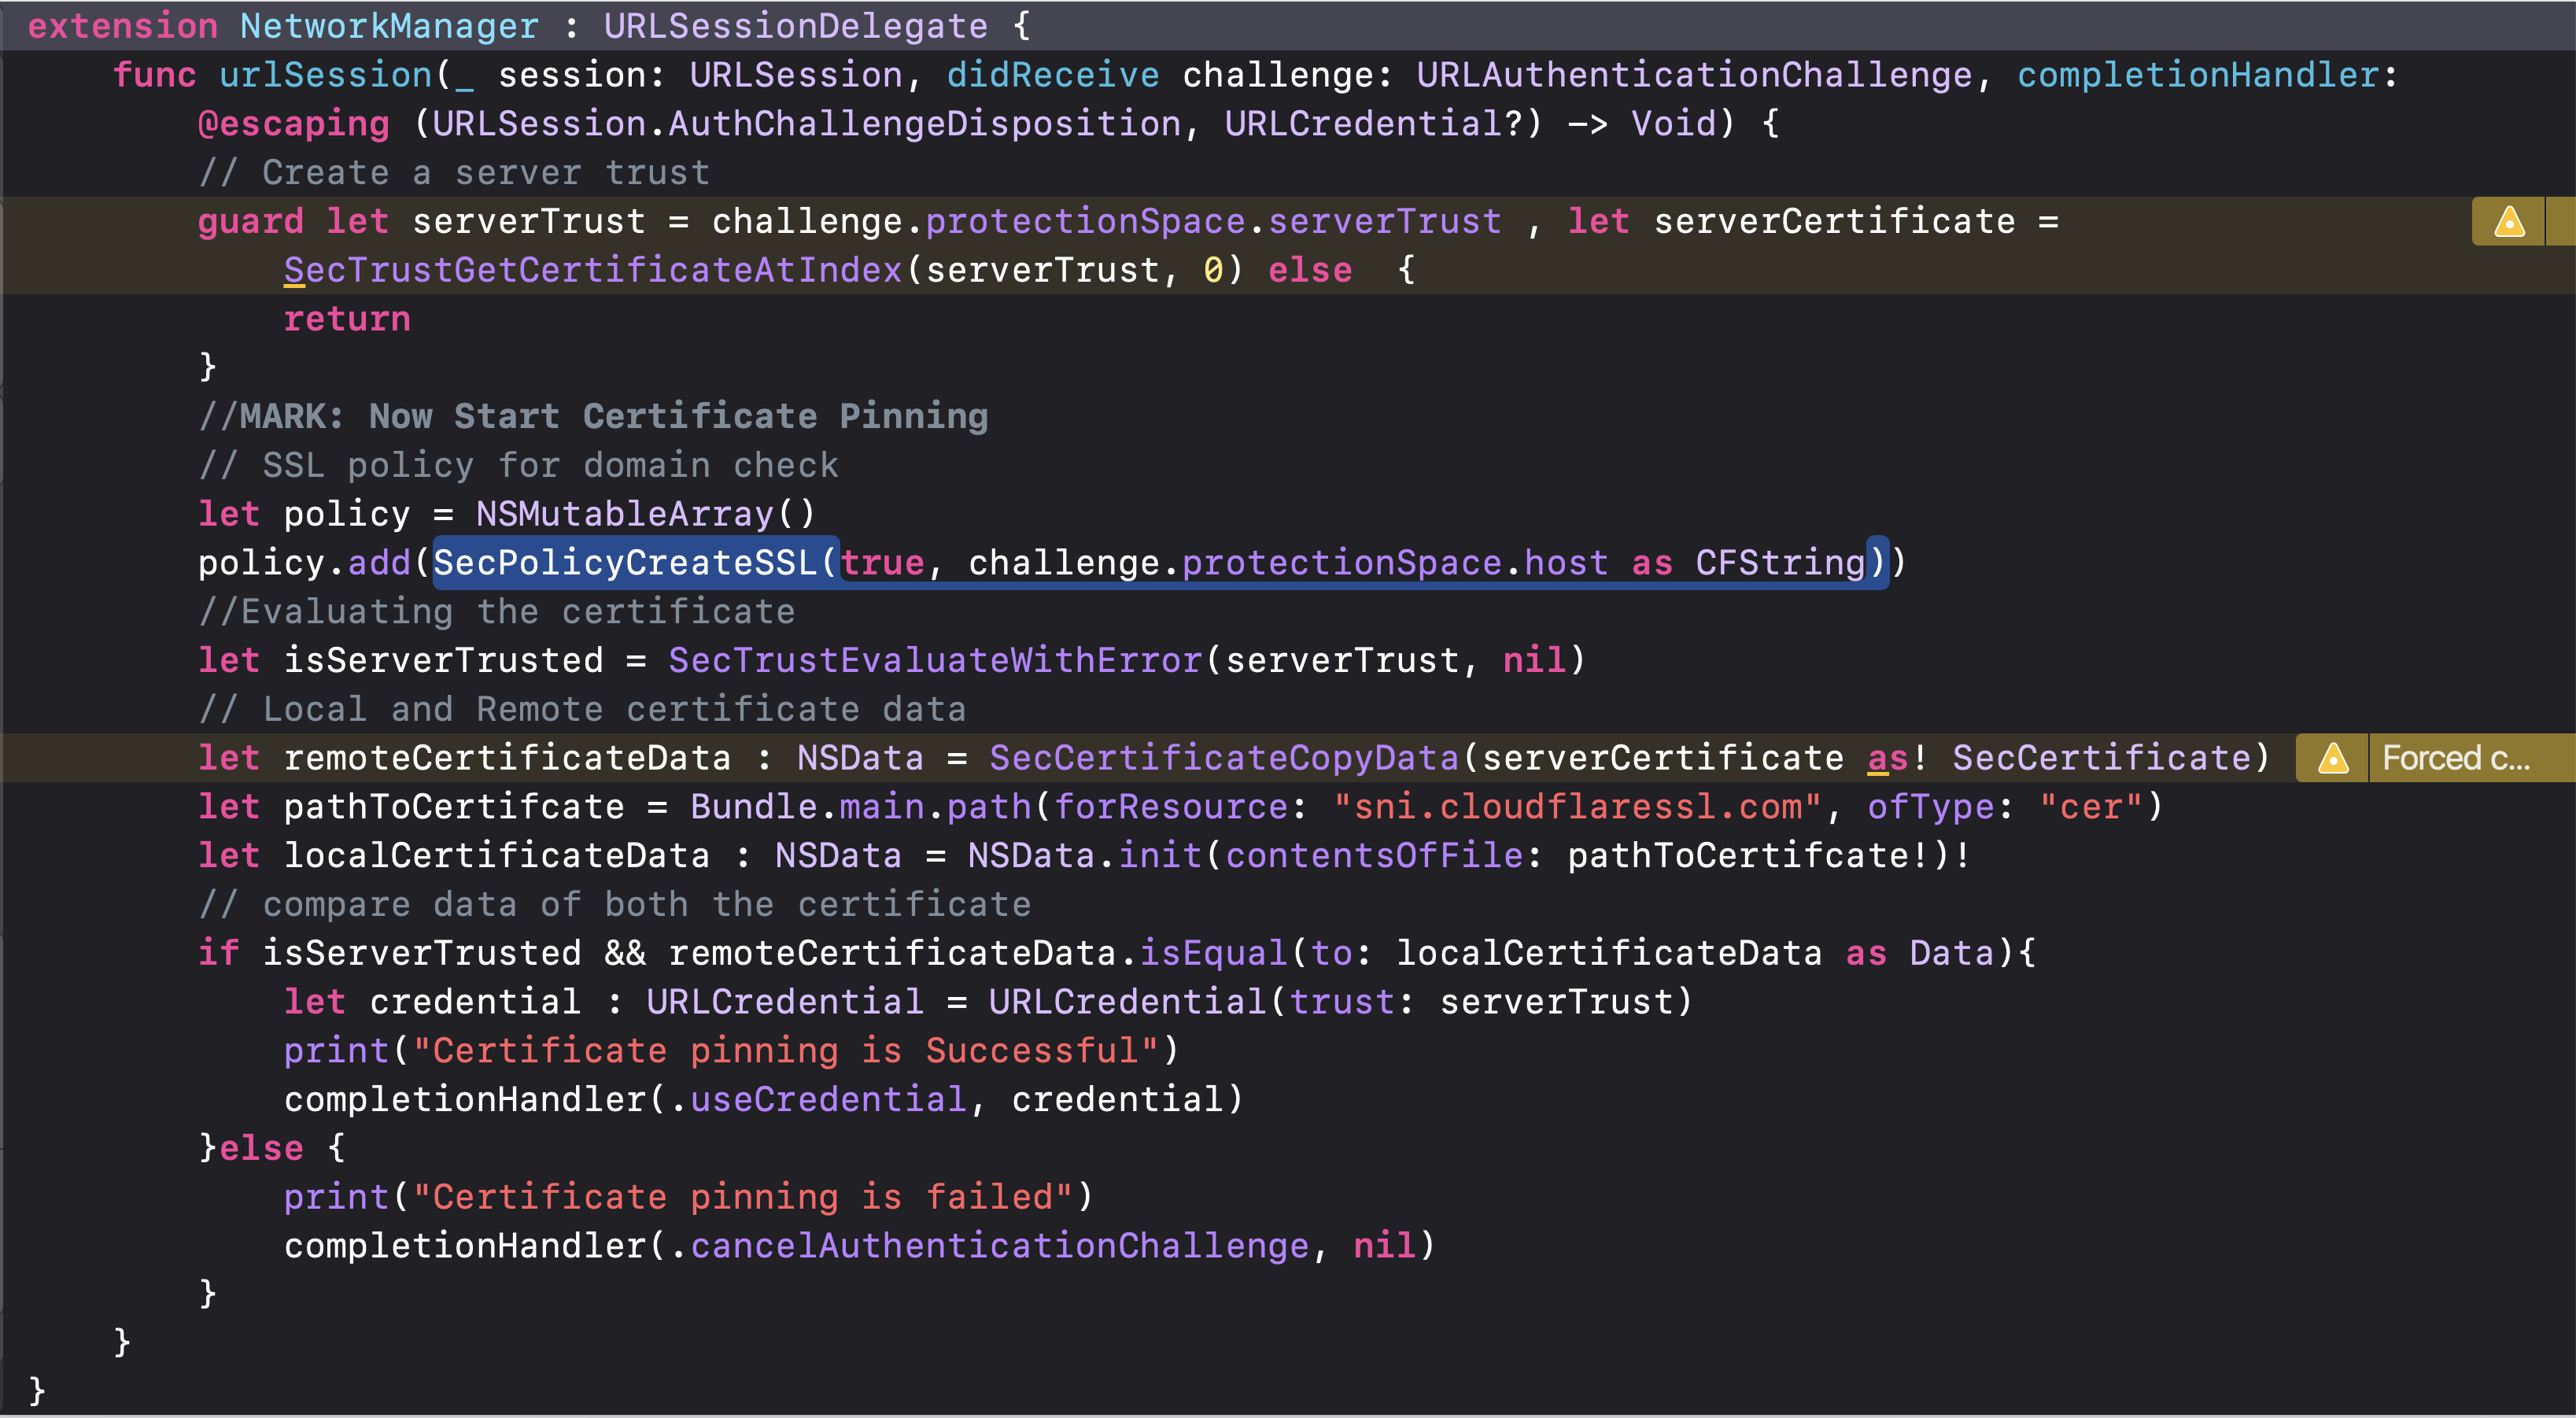The height and width of the screenshot is (1418, 2576).
Task: Click the "cer" string literal
Action: [2092, 806]
